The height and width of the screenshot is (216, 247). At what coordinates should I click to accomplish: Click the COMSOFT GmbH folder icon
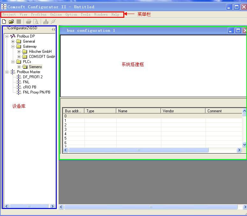click(25, 56)
